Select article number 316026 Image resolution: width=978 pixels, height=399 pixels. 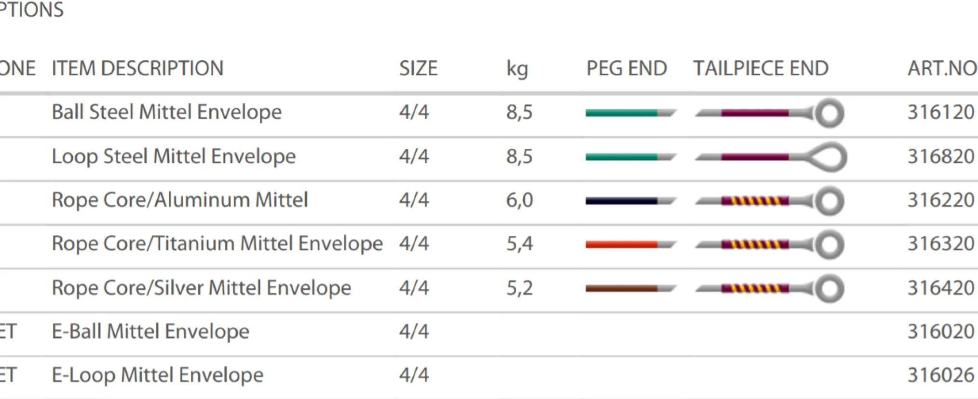tap(941, 375)
